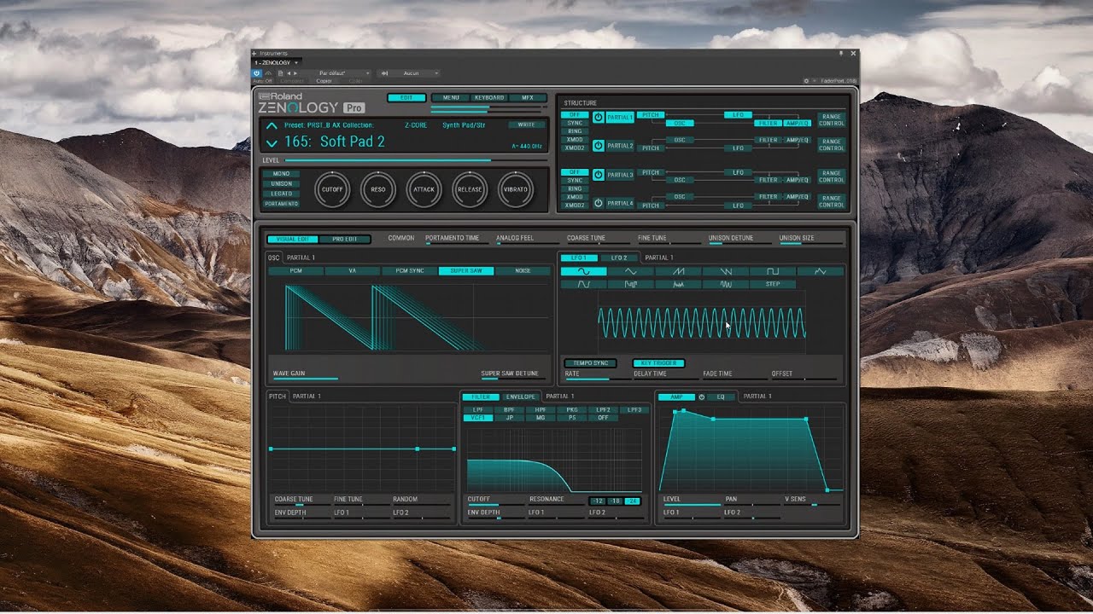Click the VIBRATO knob
This screenshot has height=614, width=1093.
coord(516,189)
